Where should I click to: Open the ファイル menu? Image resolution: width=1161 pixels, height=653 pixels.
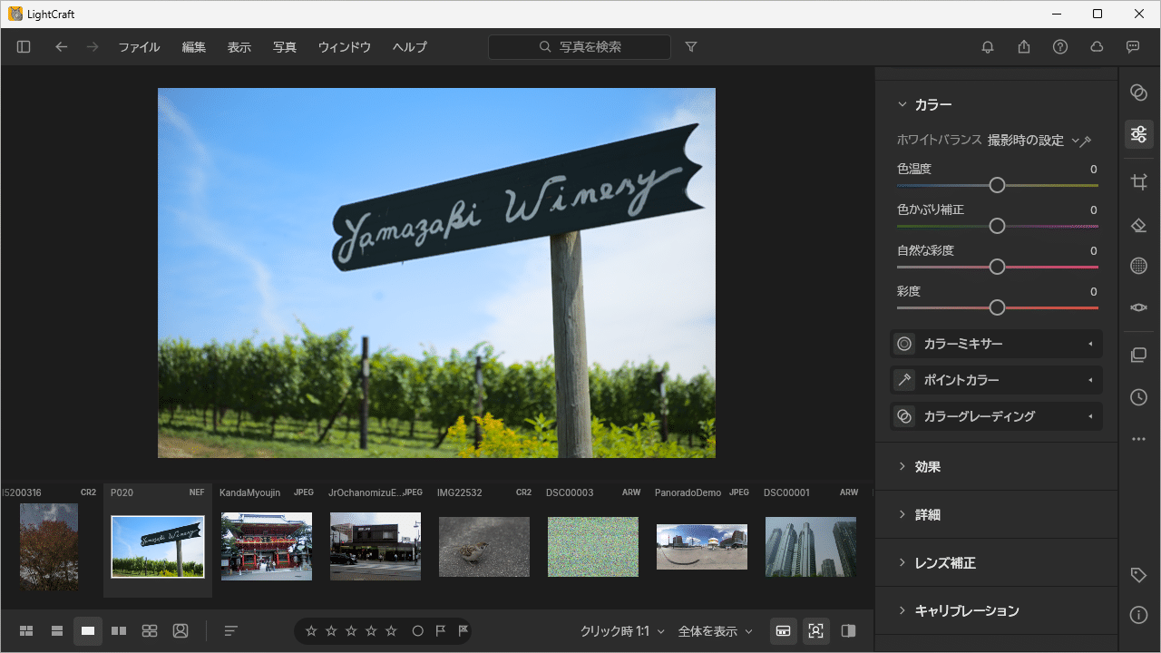(x=139, y=47)
